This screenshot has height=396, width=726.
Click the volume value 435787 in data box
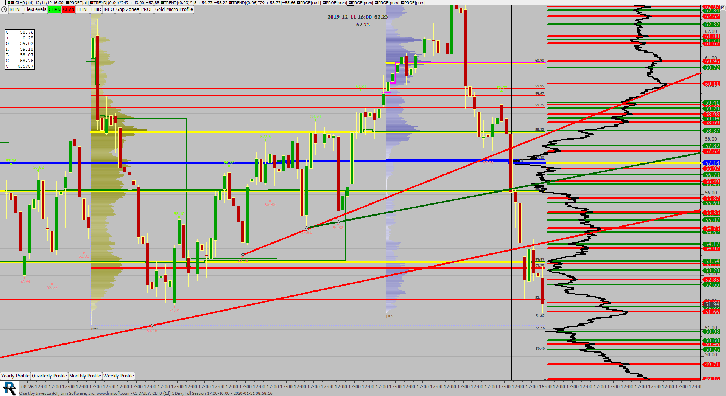tap(25, 66)
